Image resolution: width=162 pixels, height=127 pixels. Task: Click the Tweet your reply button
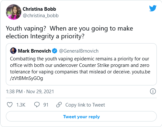81,116
